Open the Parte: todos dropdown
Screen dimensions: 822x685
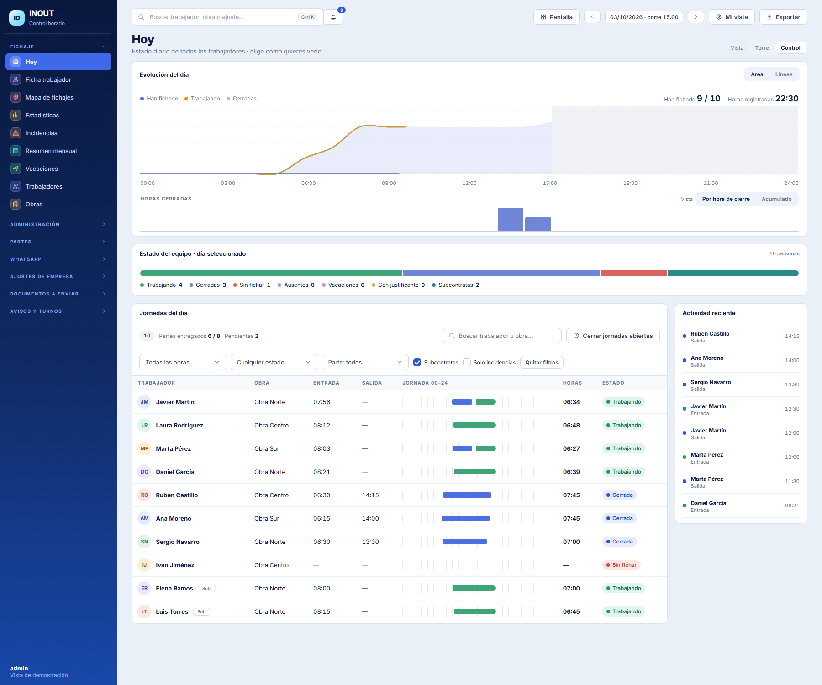click(x=365, y=362)
